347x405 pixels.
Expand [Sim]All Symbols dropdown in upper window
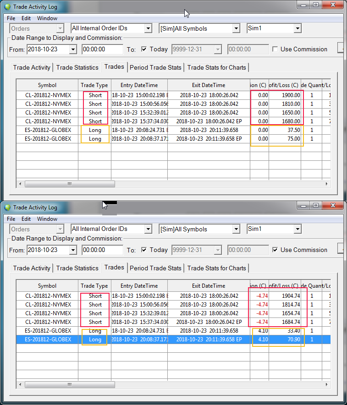coord(236,28)
